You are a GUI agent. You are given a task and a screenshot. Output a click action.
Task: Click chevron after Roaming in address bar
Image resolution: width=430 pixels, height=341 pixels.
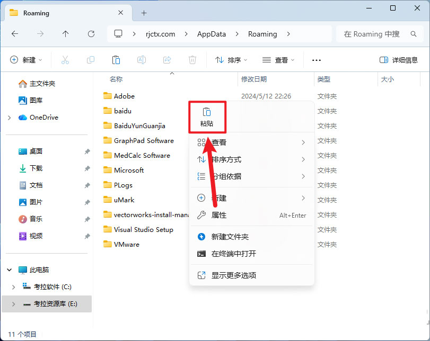[288, 34]
